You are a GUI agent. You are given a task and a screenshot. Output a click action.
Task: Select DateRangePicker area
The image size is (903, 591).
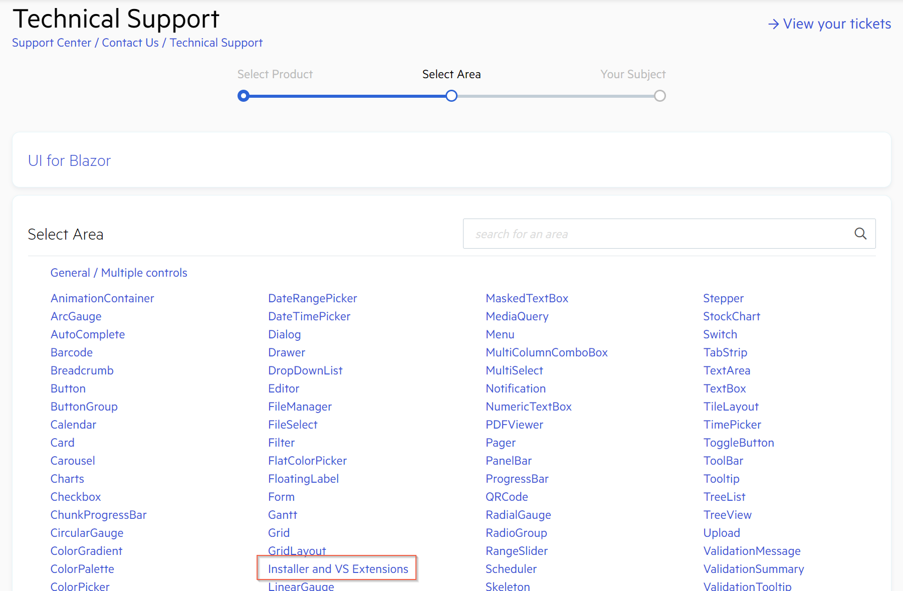pyautogui.click(x=313, y=298)
